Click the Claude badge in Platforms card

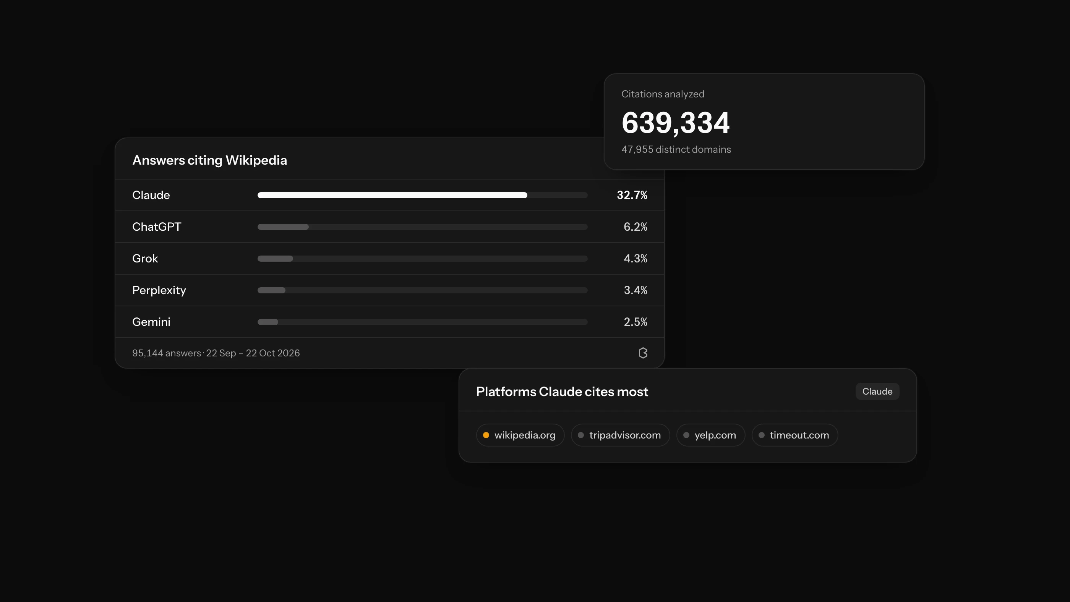[x=877, y=392]
